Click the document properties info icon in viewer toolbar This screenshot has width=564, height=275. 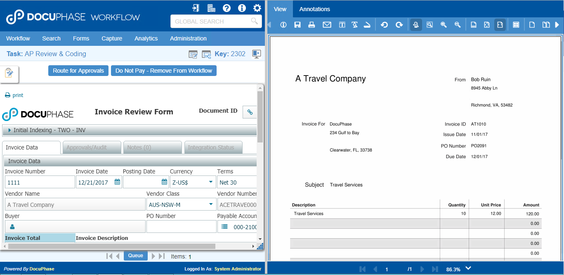click(x=283, y=25)
